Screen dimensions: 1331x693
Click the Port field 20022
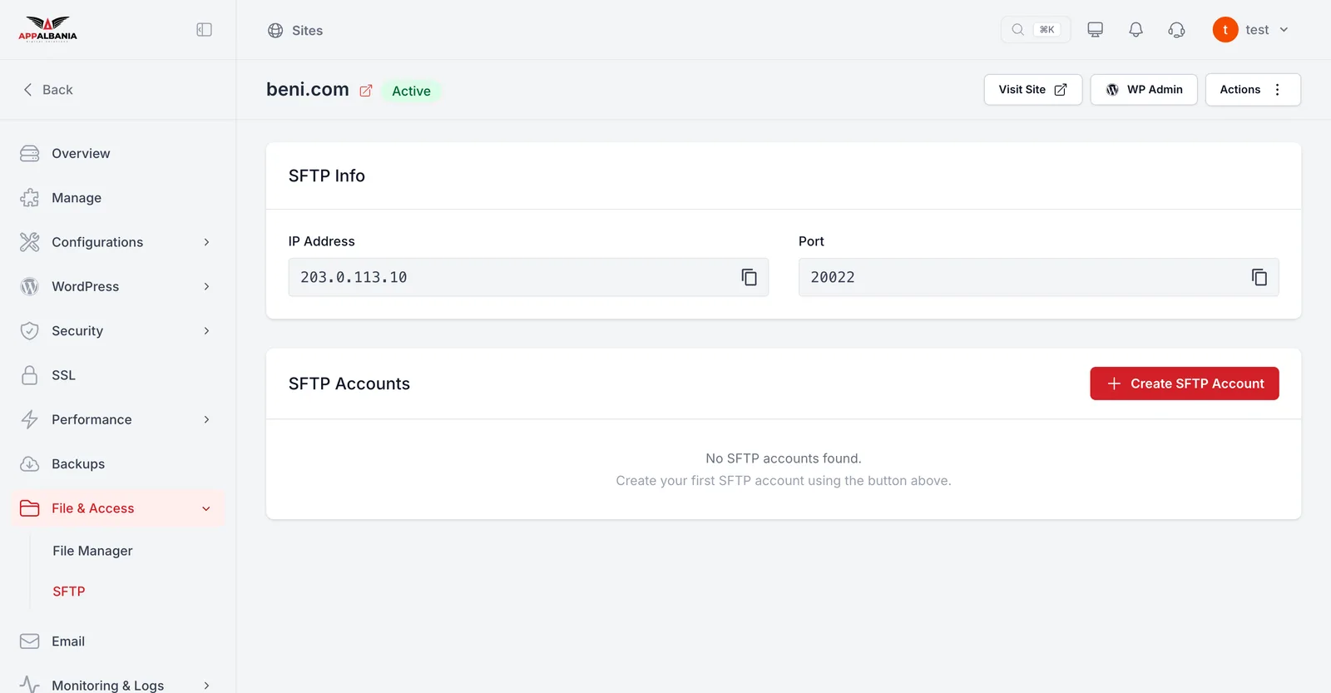pyautogui.click(x=1038, y=277)
